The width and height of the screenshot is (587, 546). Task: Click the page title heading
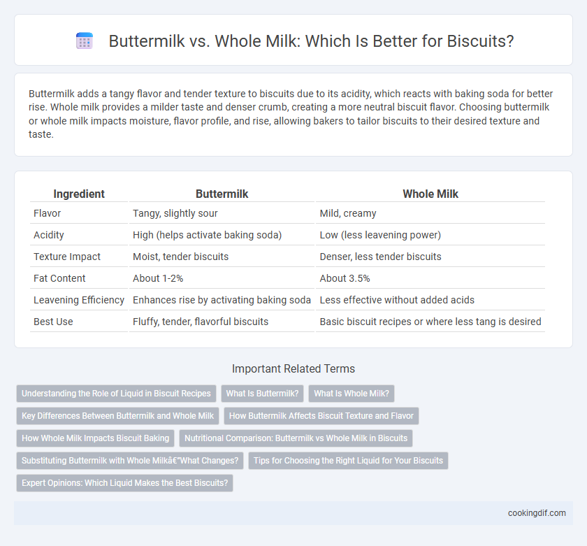pos(311,41)
